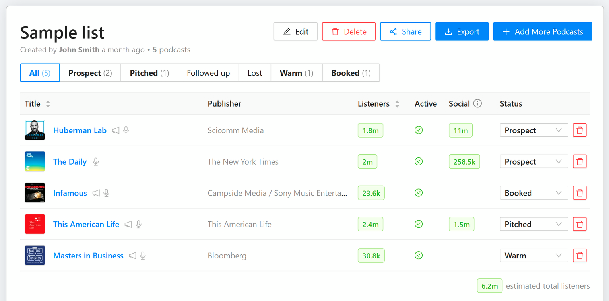Click the share icon on the Share button
Viewport: 609px width, 301px height.
pos(394,31)
